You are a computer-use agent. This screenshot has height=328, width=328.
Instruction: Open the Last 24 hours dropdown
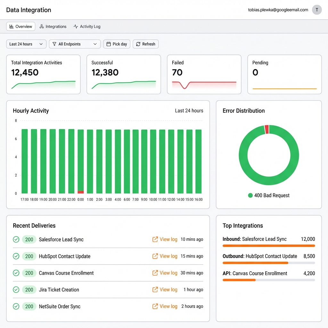[26, 44]
